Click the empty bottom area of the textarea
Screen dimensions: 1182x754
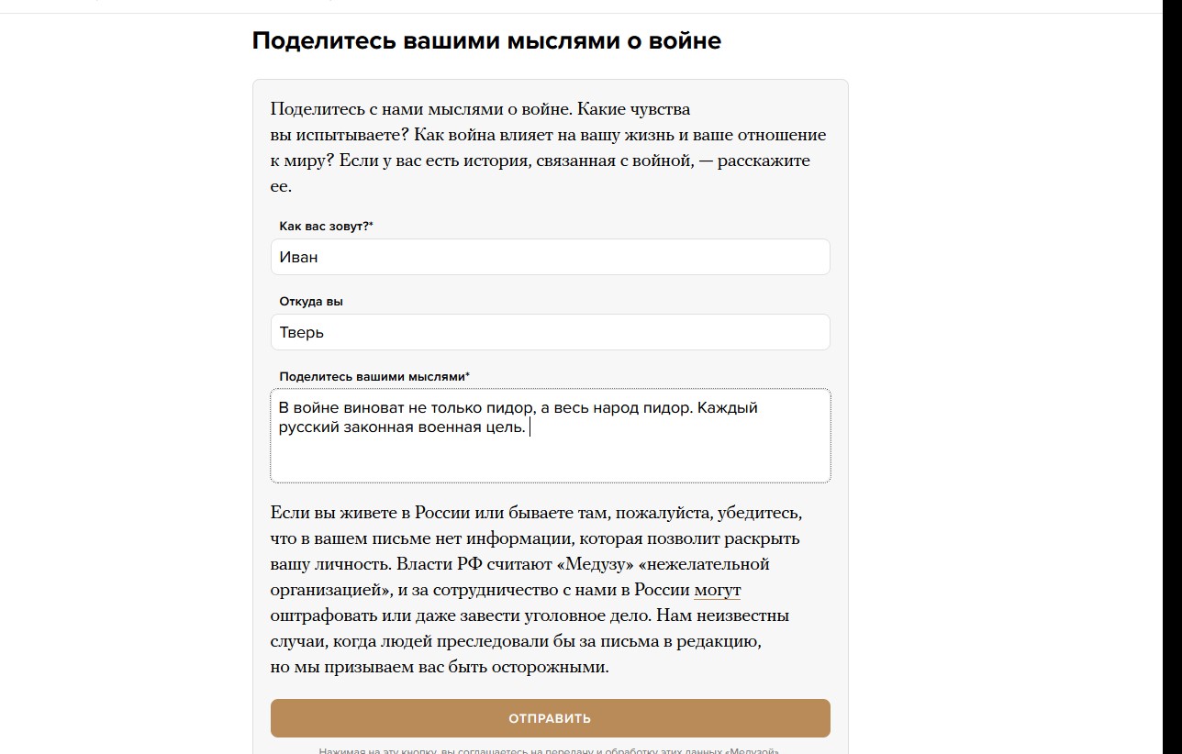pyautogui.click(x=550, y=461)
